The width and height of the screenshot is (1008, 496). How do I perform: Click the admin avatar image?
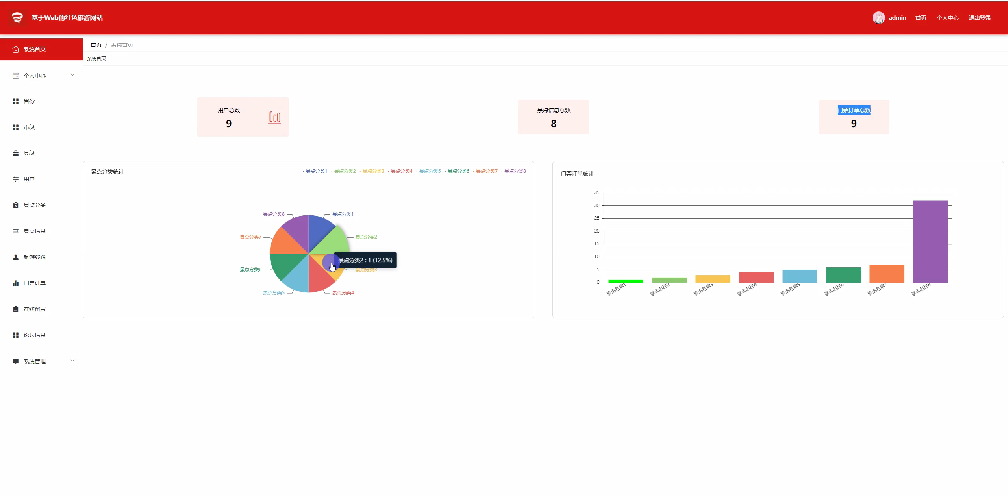[x=878, y=18]
